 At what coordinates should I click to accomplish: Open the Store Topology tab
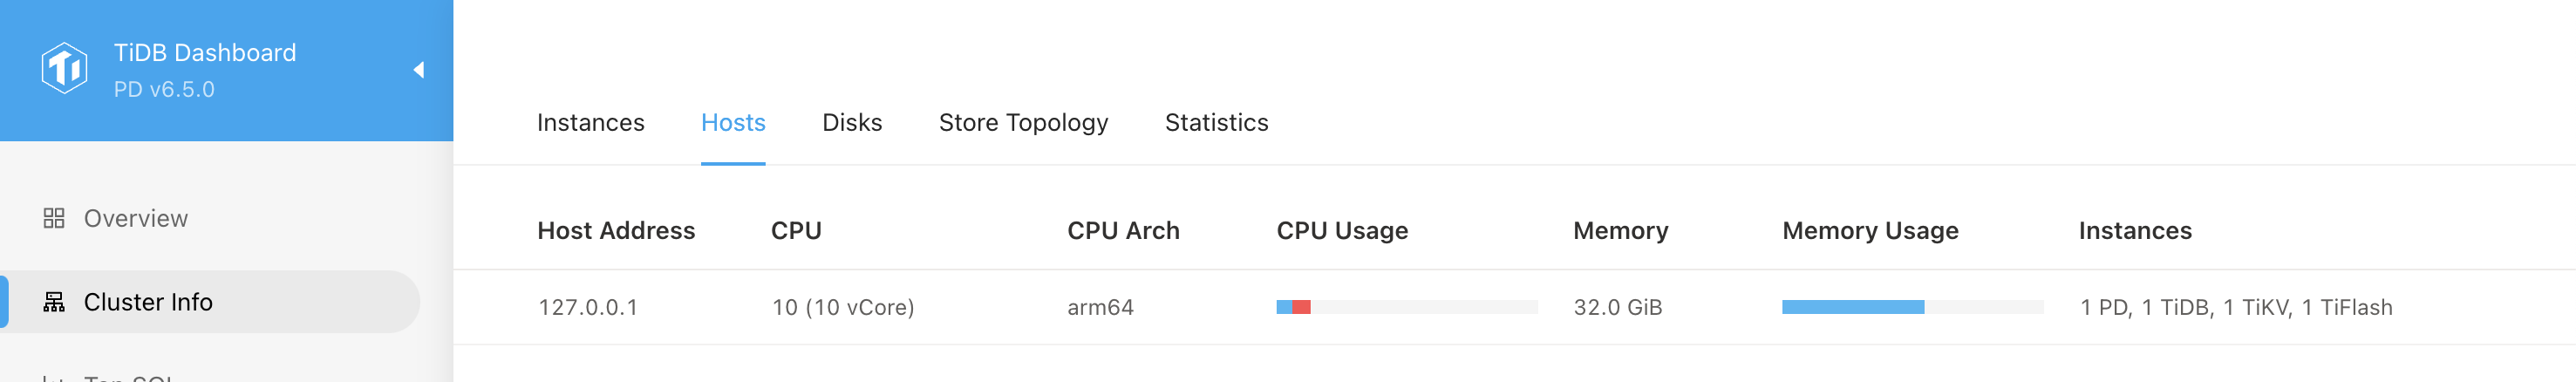point(1023,123)
